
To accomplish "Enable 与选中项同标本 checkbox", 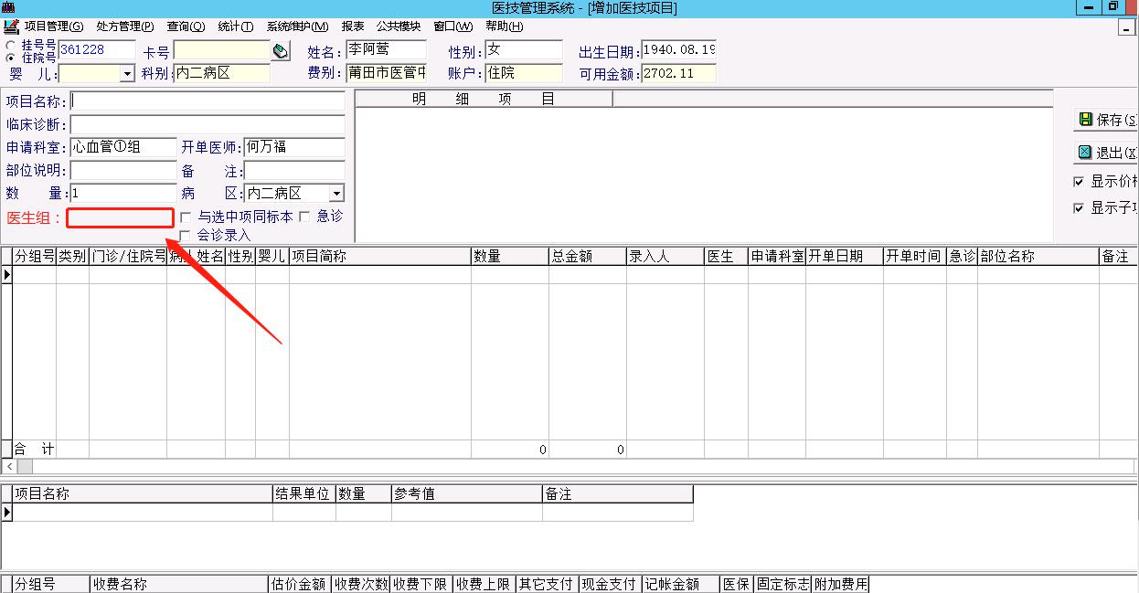I will [x=186, y=217].
